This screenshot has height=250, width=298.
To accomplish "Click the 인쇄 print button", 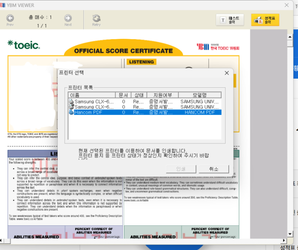I will pos(181,169).
